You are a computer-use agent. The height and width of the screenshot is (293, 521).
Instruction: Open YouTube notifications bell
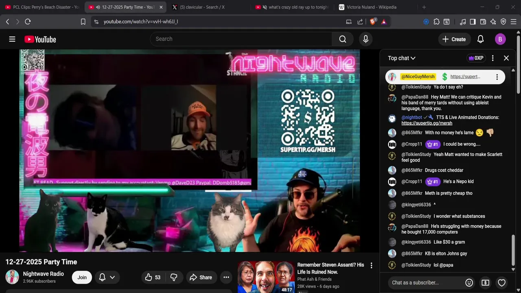pos(480,39)
